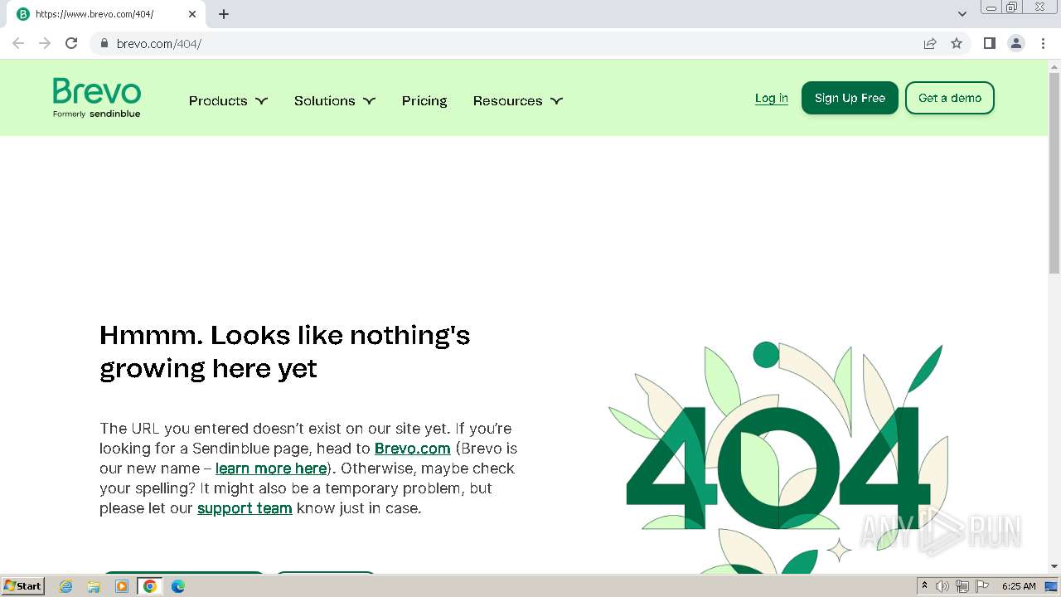
Task: Open Action Center flag icon
Action: tap(982, 586)
